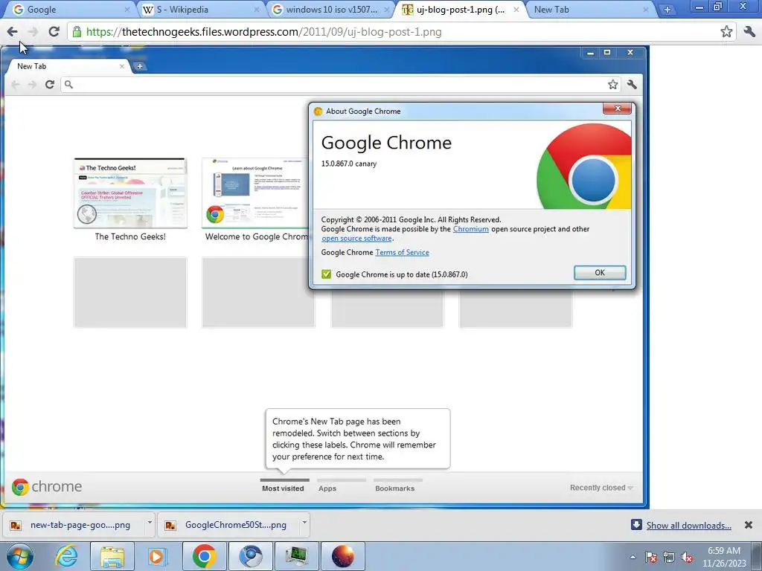The height and width of the screenshot is (571, 762).
Task: Click the network tray icon
Action: [669, 557]
